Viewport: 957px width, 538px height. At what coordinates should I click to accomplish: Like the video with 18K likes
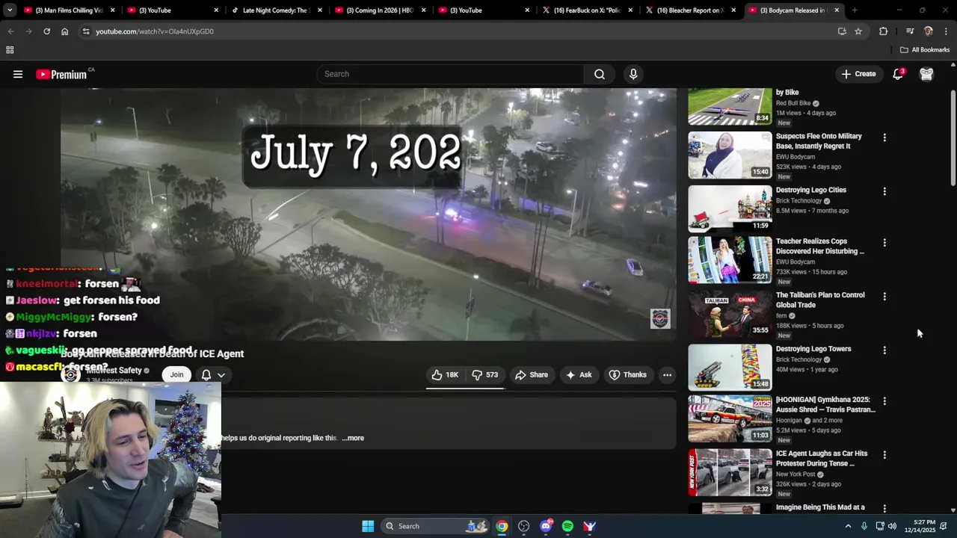click(x=445, y=375)
